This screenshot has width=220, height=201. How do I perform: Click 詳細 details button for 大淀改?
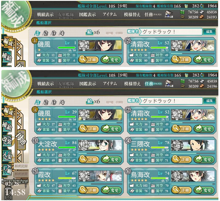pyautogui.click(x=88, y=159)
